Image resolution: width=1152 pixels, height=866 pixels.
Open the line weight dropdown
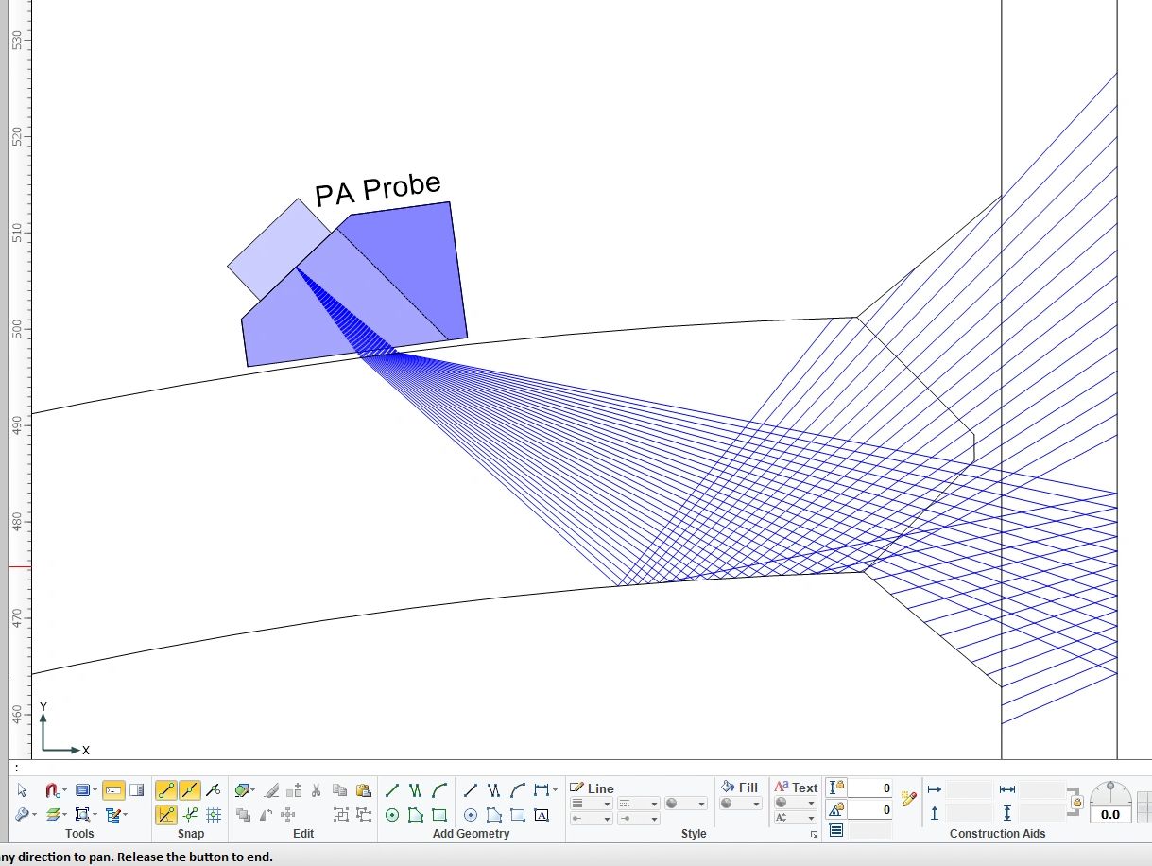(x=592, y=804)
